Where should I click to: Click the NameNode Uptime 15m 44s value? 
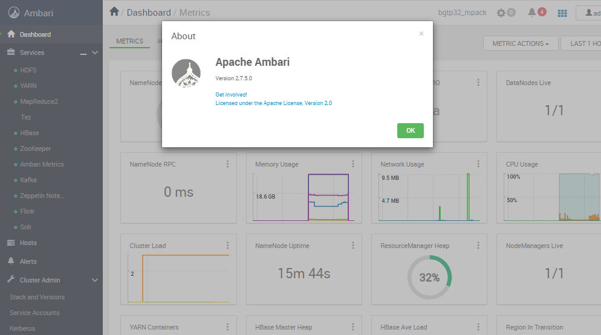click(x=304, y=273)
